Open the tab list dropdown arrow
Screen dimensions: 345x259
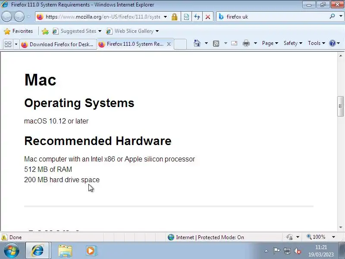(x=16, y=44)
